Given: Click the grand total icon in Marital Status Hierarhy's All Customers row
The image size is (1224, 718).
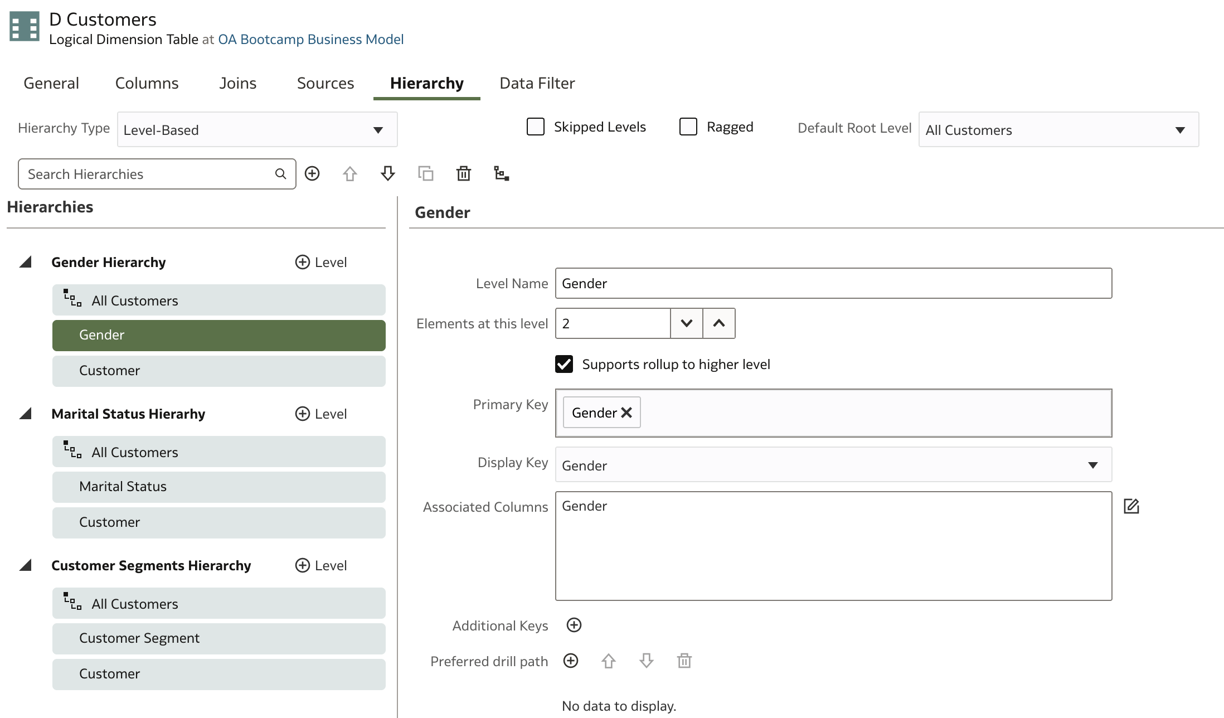Looking at the screenshot, I should click(72, 450).
